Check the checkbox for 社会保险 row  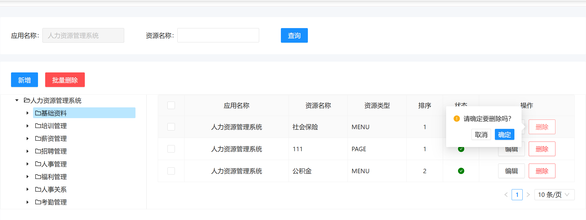[171, 127]
